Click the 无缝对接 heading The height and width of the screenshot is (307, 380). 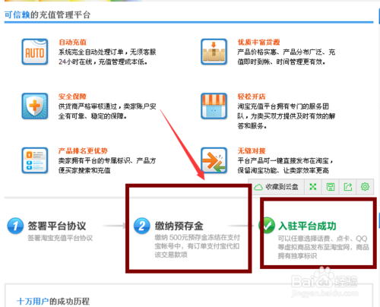(x=252, y=151)
